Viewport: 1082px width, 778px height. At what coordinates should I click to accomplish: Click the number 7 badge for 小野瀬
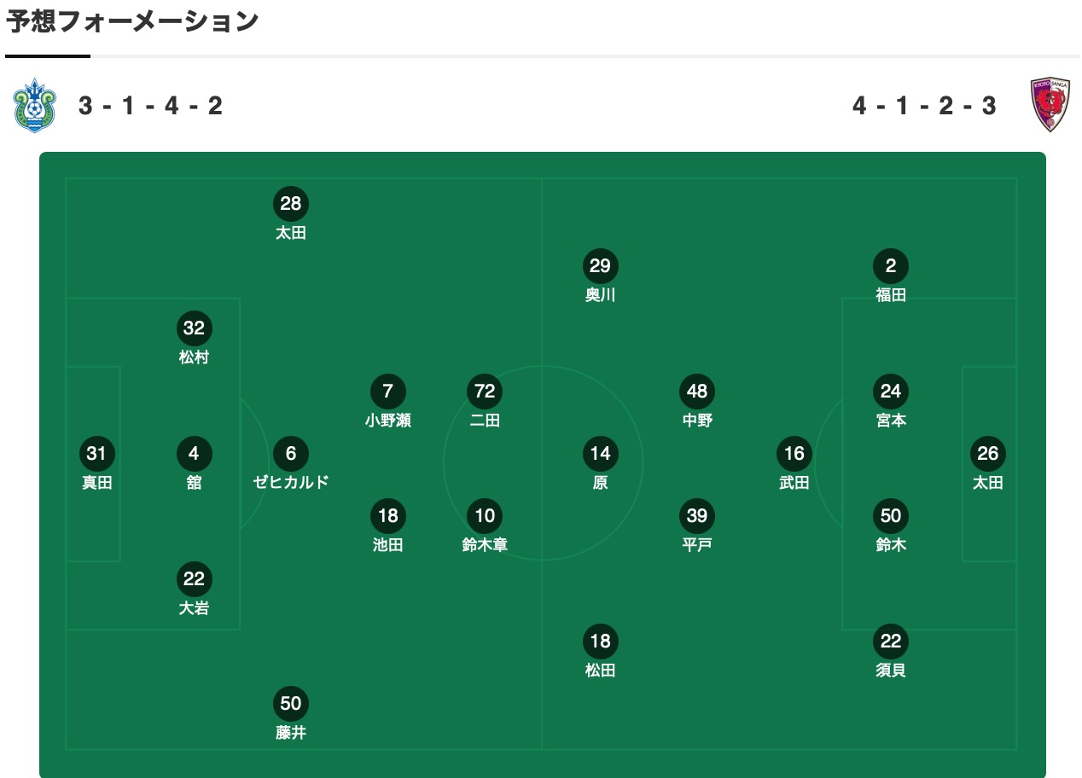[x=388, y=392]
